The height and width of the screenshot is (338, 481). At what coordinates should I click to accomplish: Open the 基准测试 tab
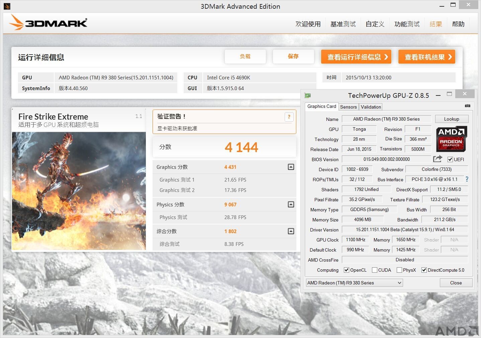pos(343,24)
